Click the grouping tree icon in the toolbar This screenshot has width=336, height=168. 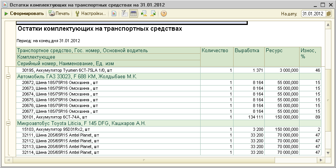click(124, 13)
